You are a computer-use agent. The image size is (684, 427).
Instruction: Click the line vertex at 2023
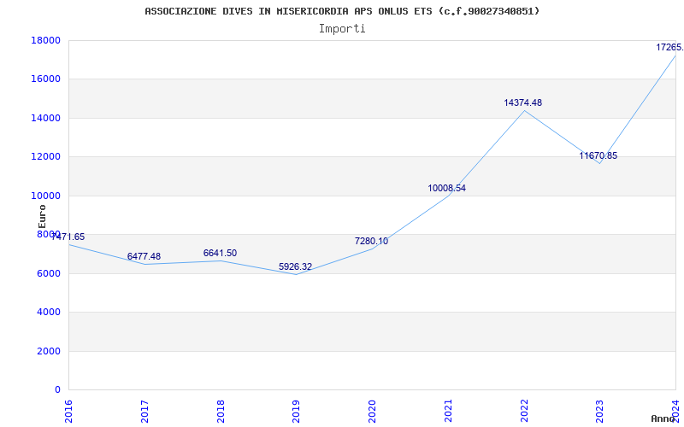600,163
